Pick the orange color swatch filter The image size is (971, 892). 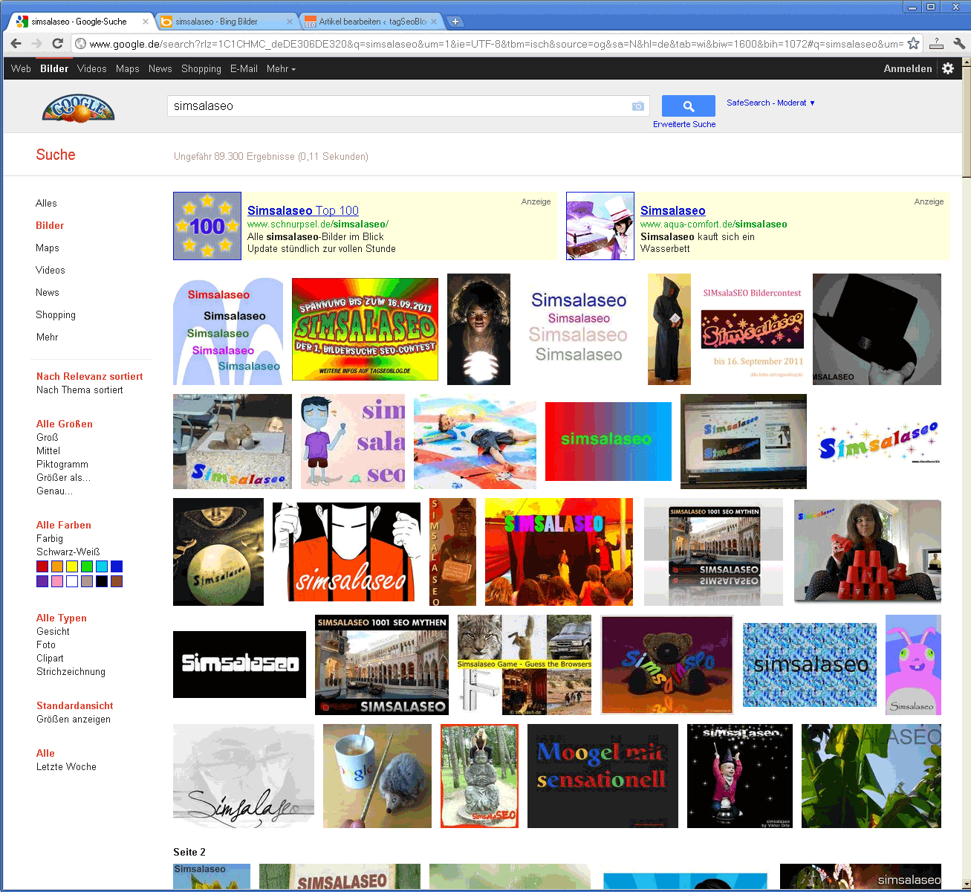[x=57, y=566]
